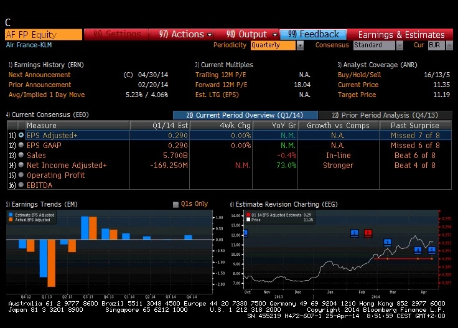458x328 pixels.
Task: Select the EBITDA radio button
Action: (21, 185)
